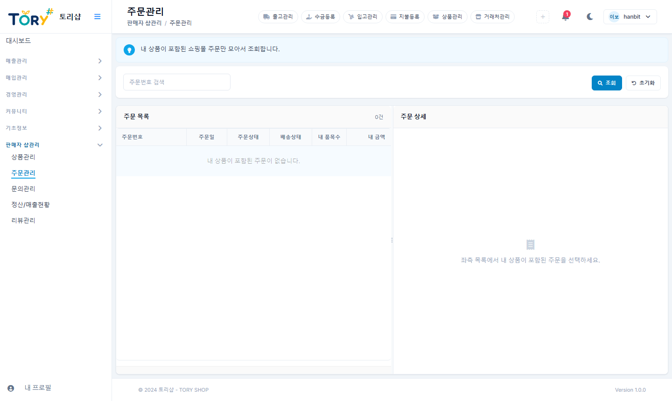Open the hanbit user dropdown
Screen dimensions: 672x401
click(x=630, y=17)
